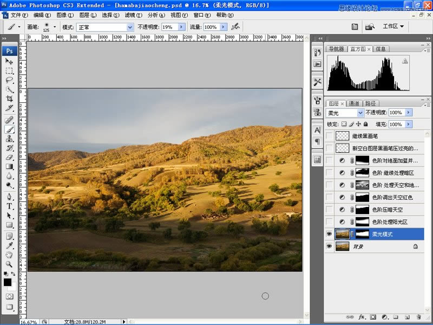Image resolution: width=433 pixels, height=325 pixels.
Task: Switch to the 通道 tab
Action: [353, 103]
